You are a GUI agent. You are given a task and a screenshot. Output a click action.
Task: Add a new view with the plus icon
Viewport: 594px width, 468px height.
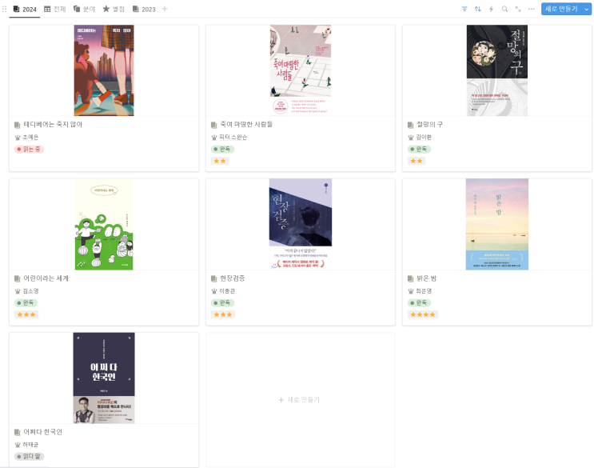pos(165,9)
